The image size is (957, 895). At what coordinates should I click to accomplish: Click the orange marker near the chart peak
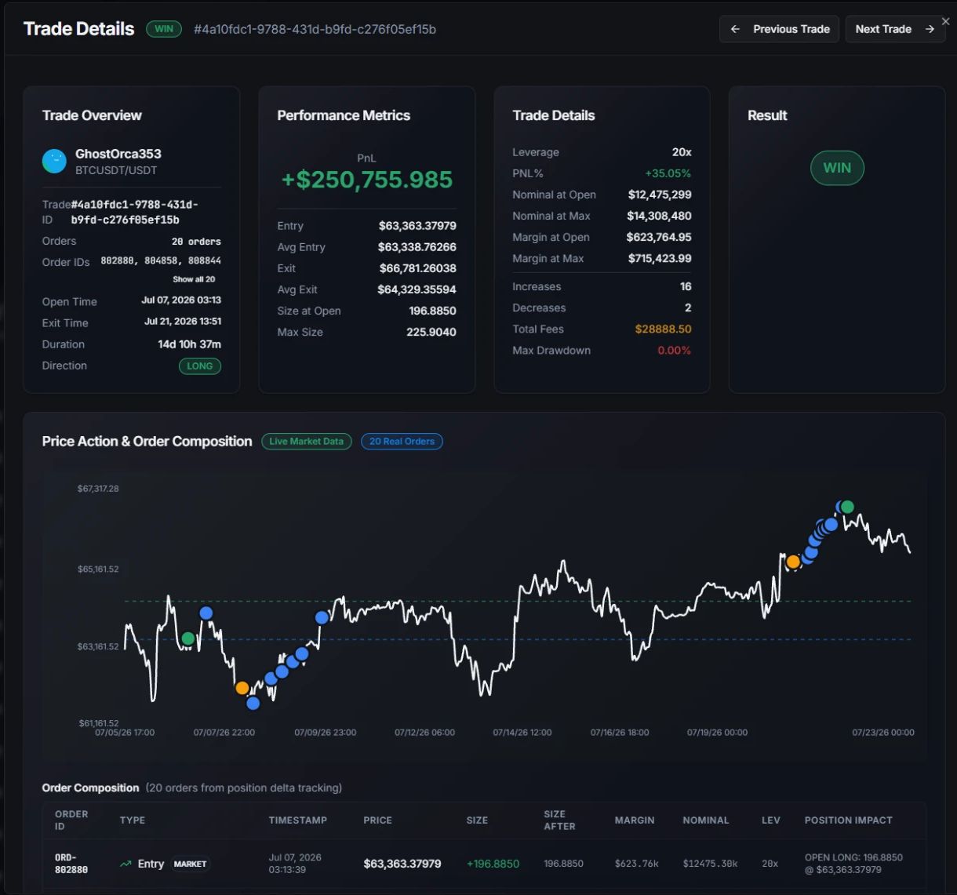tap(793, 562)
